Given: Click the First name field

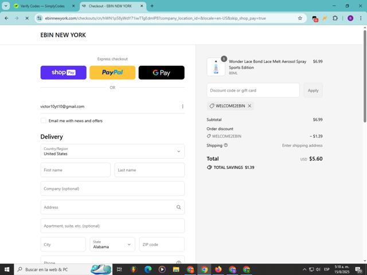Looking at the screenshot, I should coord(75,170).
